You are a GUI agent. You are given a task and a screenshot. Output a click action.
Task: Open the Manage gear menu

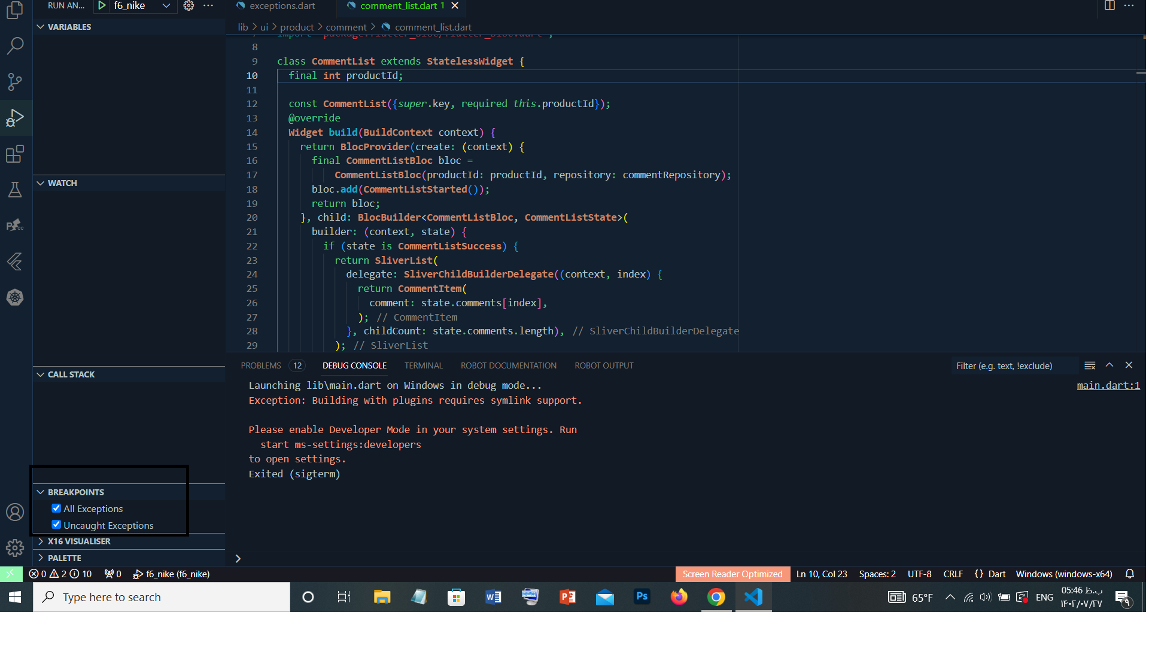coord(15,548)
